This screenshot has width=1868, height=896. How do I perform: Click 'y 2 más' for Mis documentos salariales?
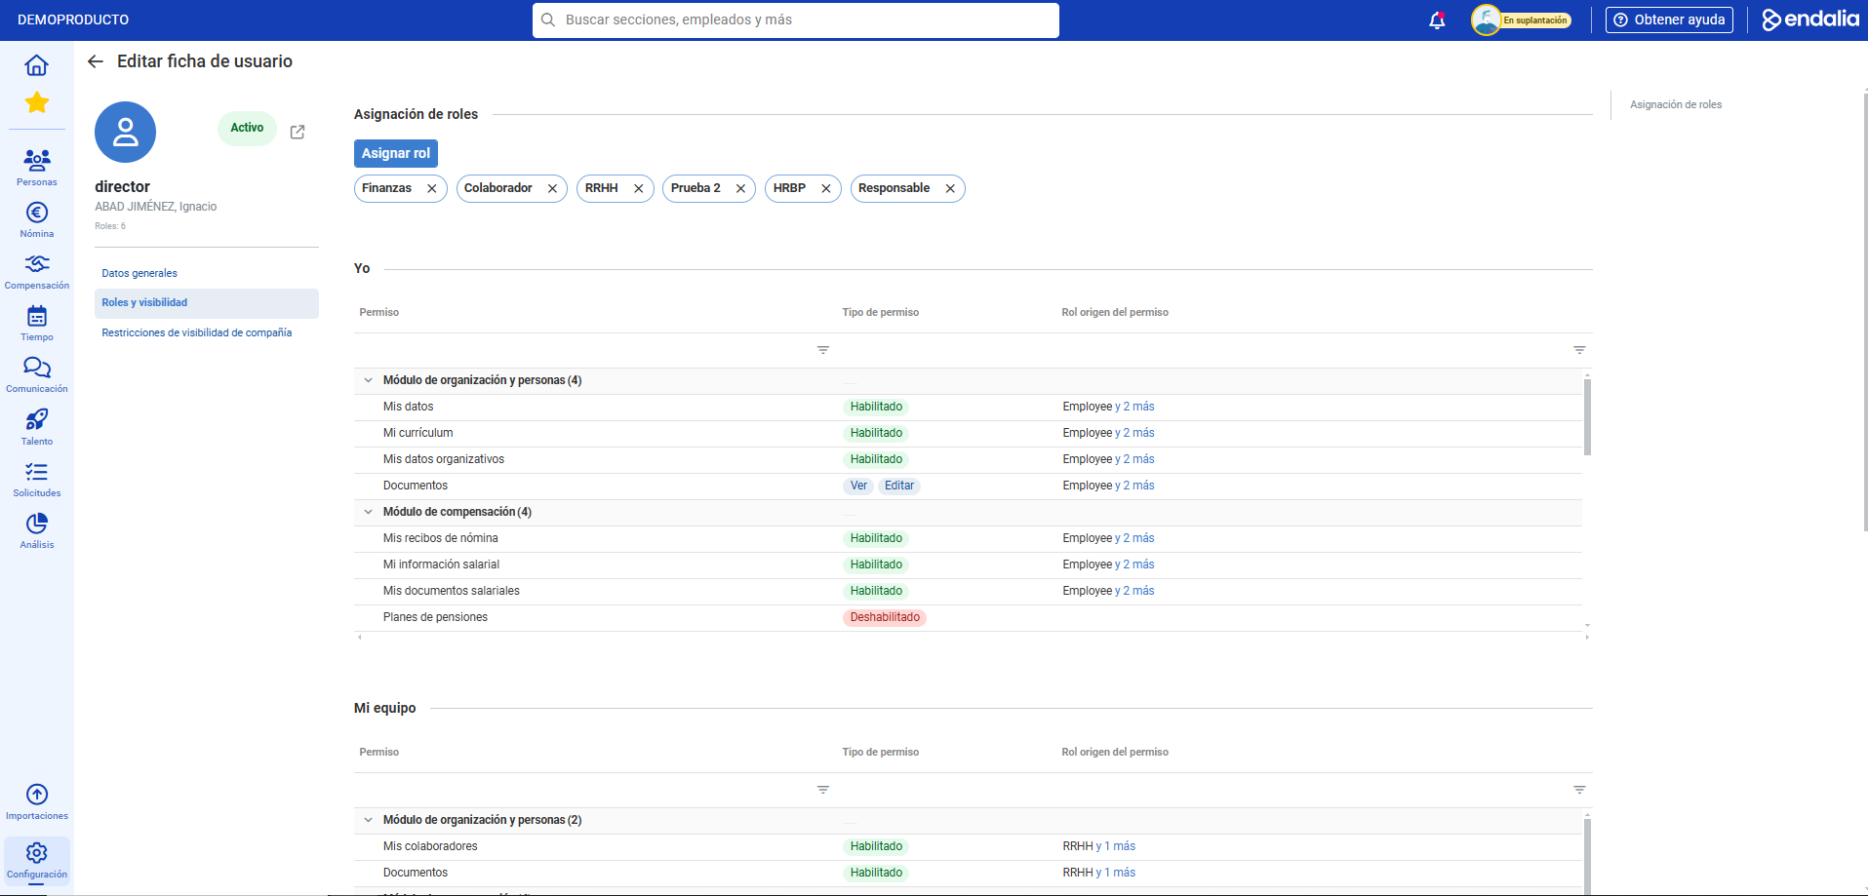point(1134,591)
